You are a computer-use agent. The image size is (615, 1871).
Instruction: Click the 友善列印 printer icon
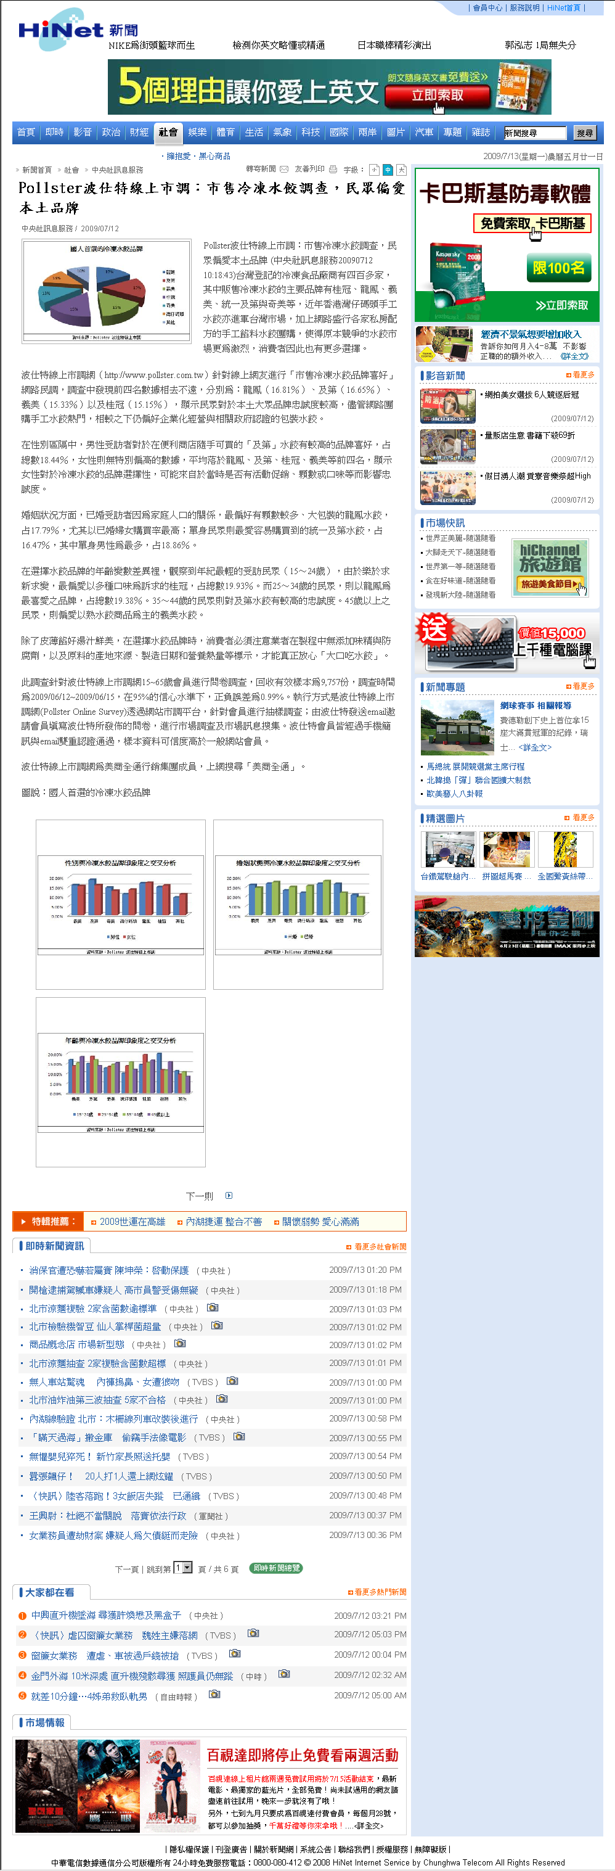tap(333, 169)
